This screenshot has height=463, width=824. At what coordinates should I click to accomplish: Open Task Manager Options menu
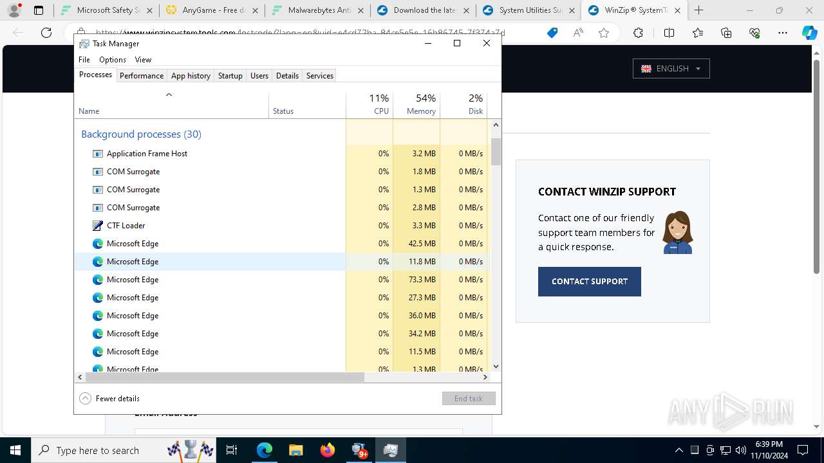click(x=113, y=59)
